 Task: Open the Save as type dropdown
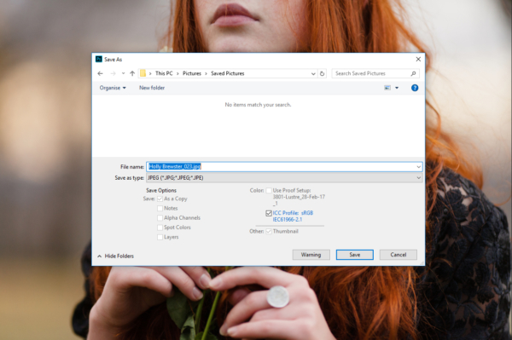pos(284,177)
